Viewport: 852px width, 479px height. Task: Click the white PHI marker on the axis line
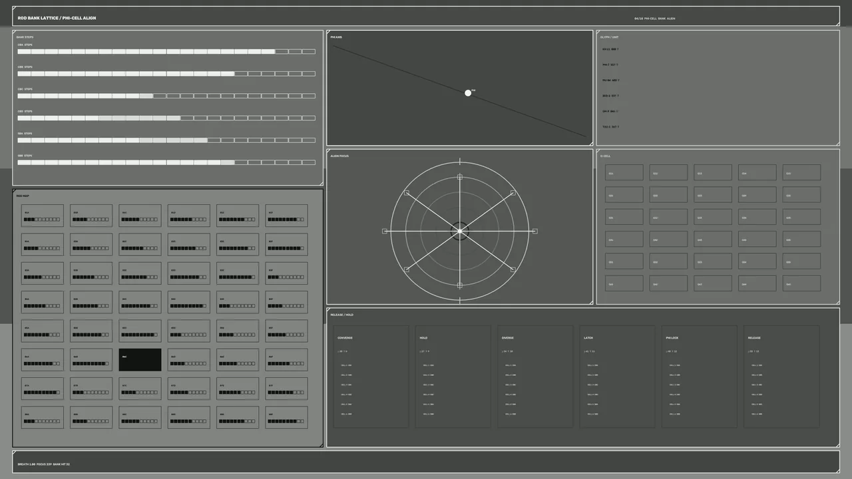coord(468,93)
